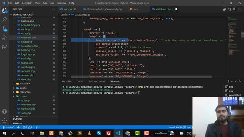Image resolution: width=244 pixels, height=137 pixels.
Task: Switch to the PROBLEMS panel tab
Action: (x=67, y=81)
